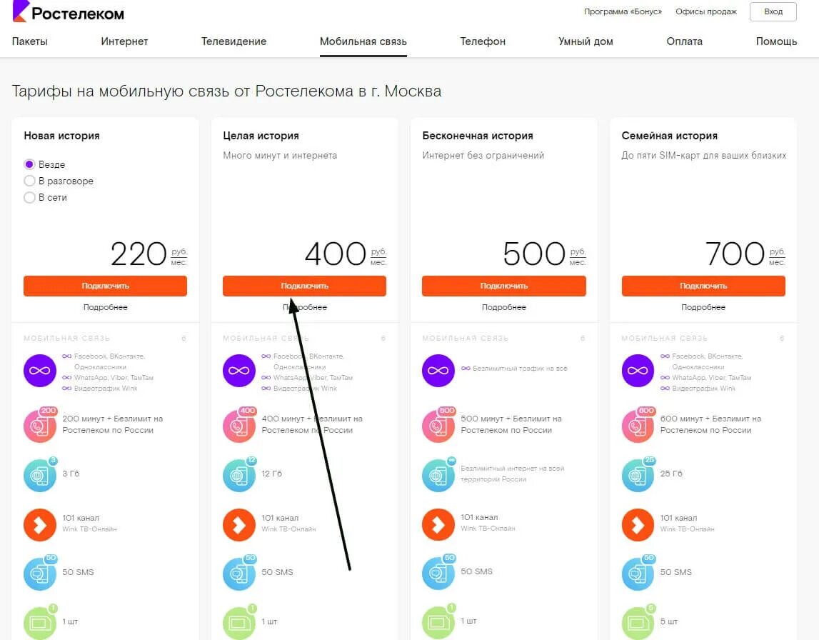
Task: Expand Подробнее under Бесконечная история
Action: point(503,307)
